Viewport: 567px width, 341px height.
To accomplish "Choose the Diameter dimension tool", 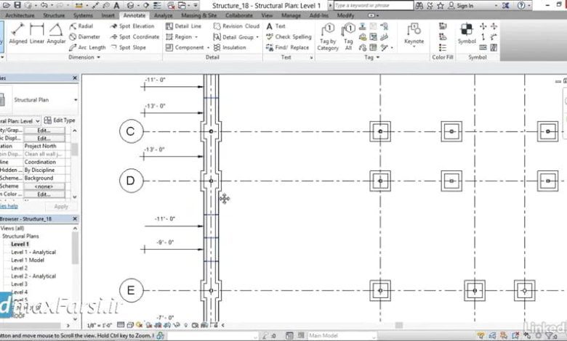I will [84, 37].
